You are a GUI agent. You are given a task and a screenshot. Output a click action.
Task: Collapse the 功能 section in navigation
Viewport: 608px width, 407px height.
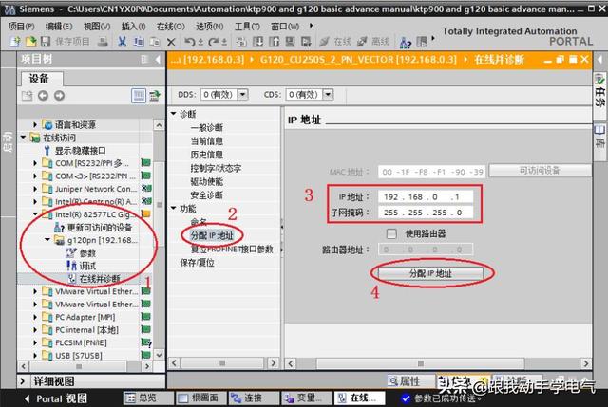coord(173,208)
